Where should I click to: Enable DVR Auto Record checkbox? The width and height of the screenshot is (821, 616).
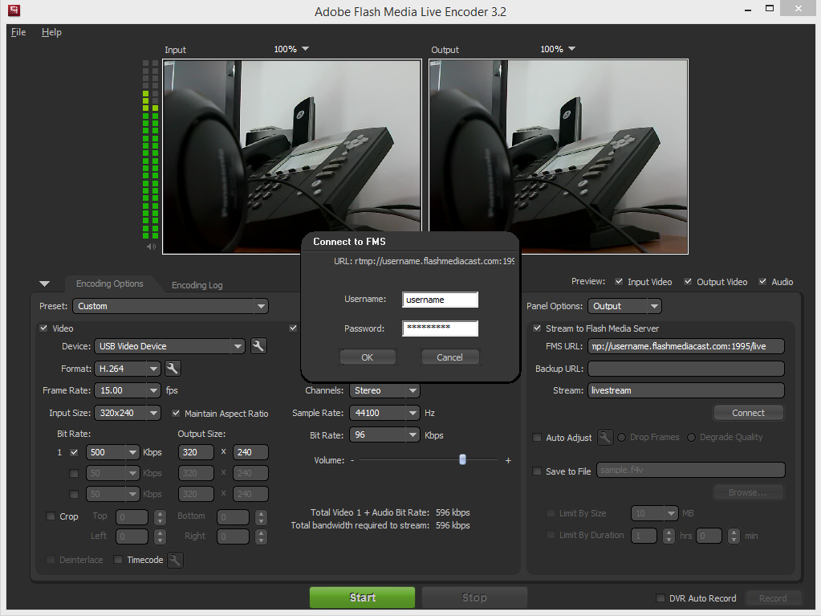[x=660, y=598]
